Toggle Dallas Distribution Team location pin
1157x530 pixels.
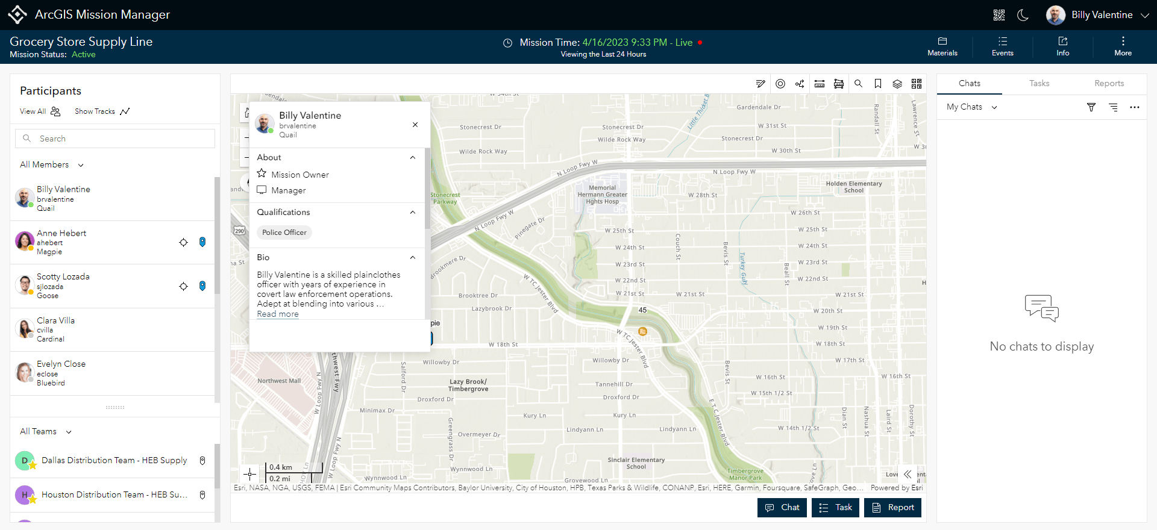(x=202, y=461)
